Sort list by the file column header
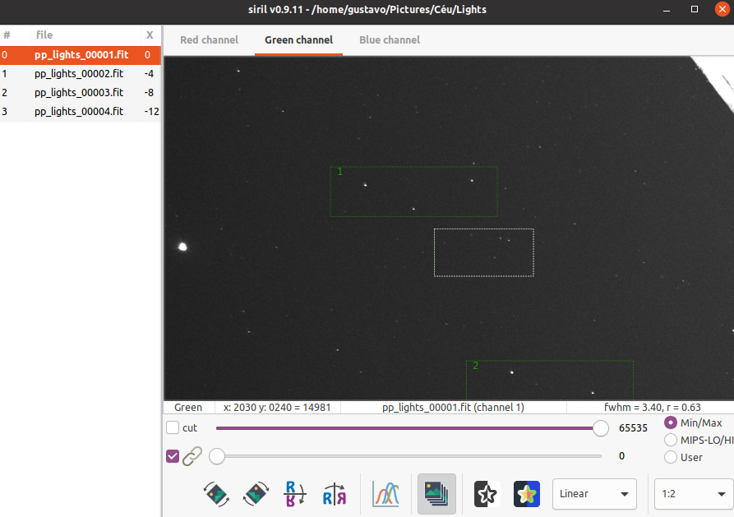 point(44,35)
